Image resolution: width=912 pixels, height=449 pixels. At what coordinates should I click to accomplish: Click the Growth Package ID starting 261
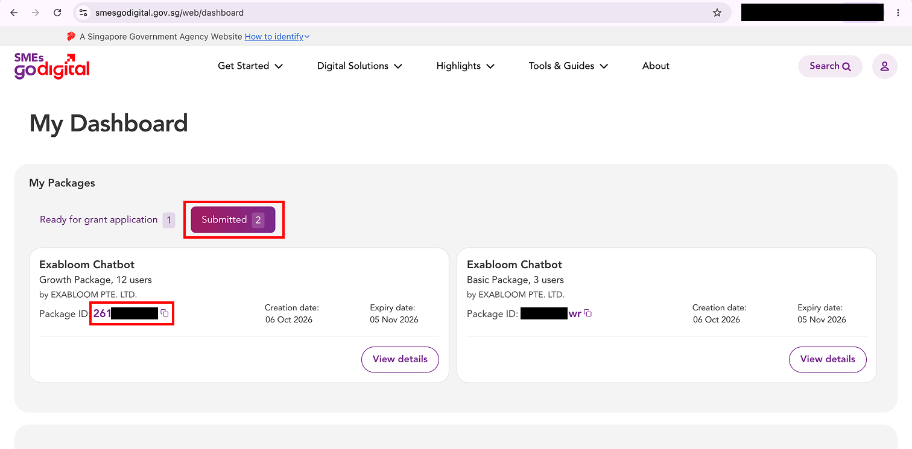(x=125, y=313)
